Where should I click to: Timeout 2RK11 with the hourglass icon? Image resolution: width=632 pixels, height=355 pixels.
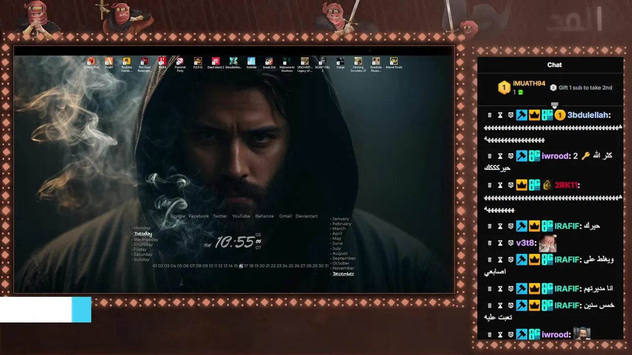coord(500,185)
